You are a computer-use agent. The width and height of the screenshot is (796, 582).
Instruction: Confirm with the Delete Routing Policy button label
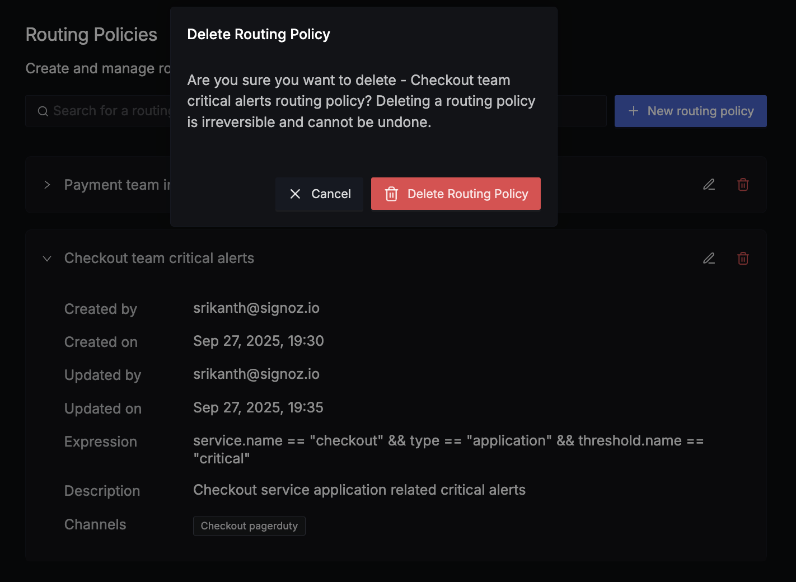[x=467, y=194]
